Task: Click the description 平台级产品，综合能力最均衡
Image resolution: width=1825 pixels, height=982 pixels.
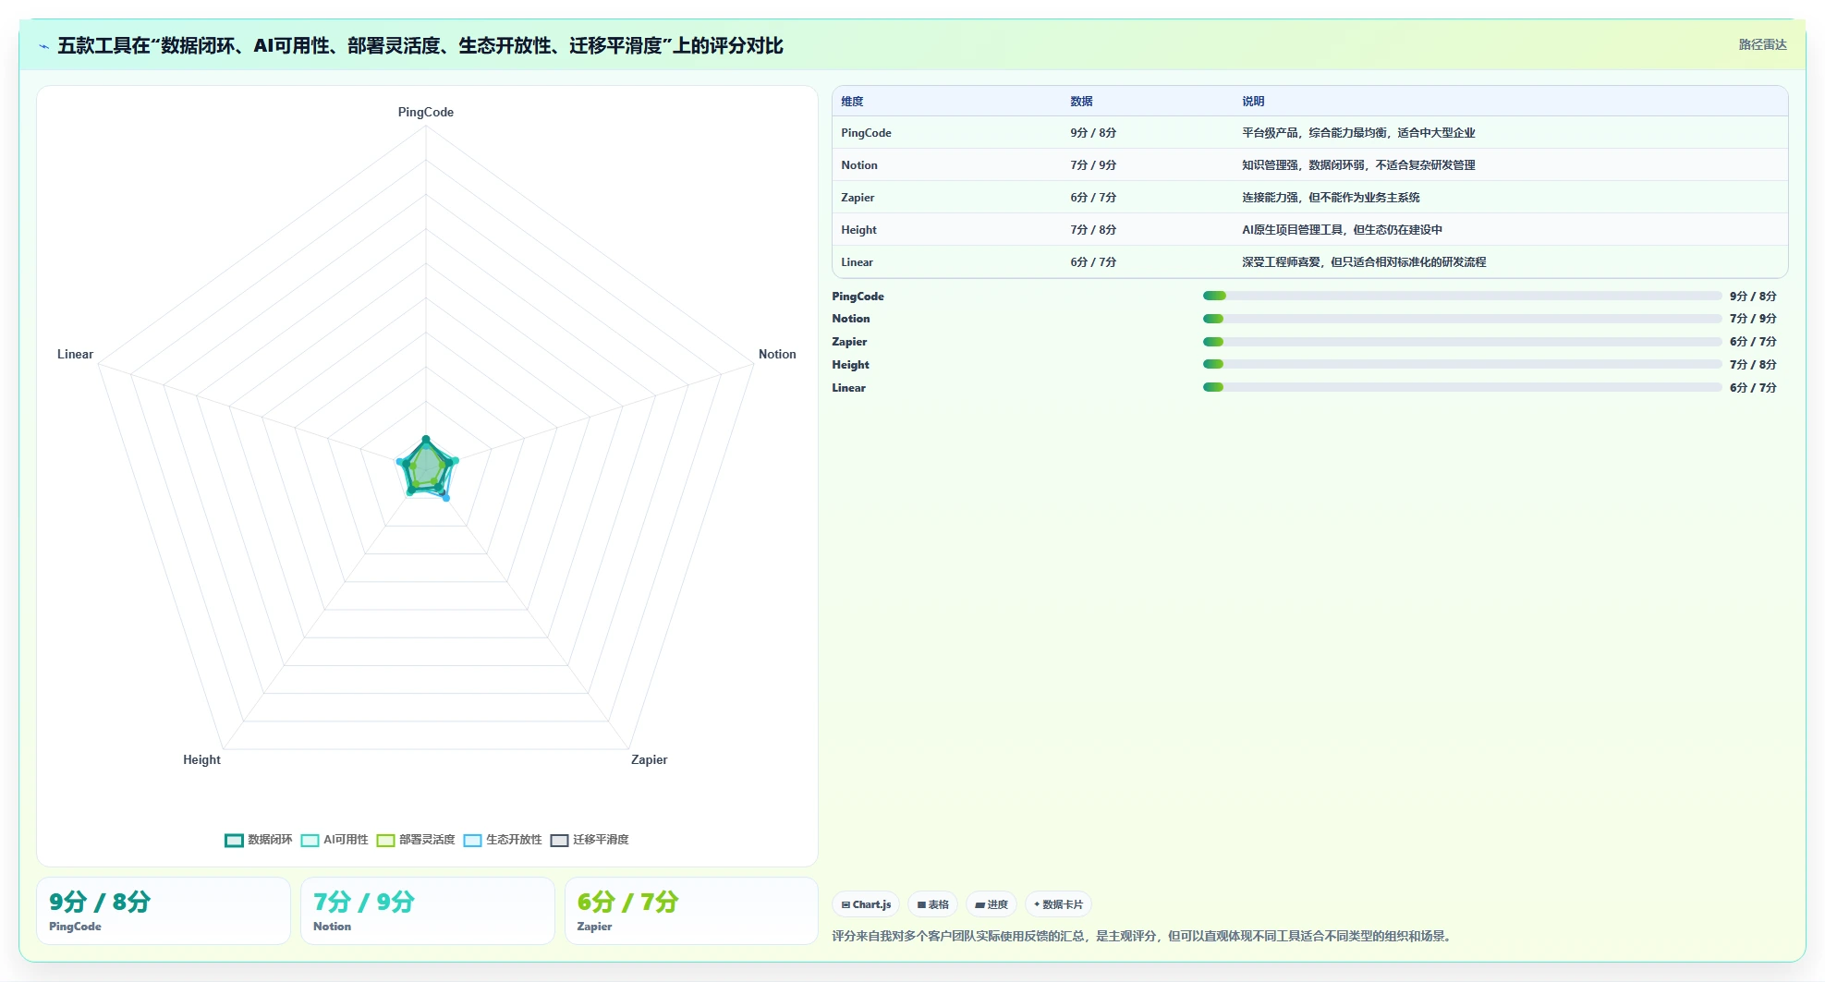Action: click(1358, 133)
